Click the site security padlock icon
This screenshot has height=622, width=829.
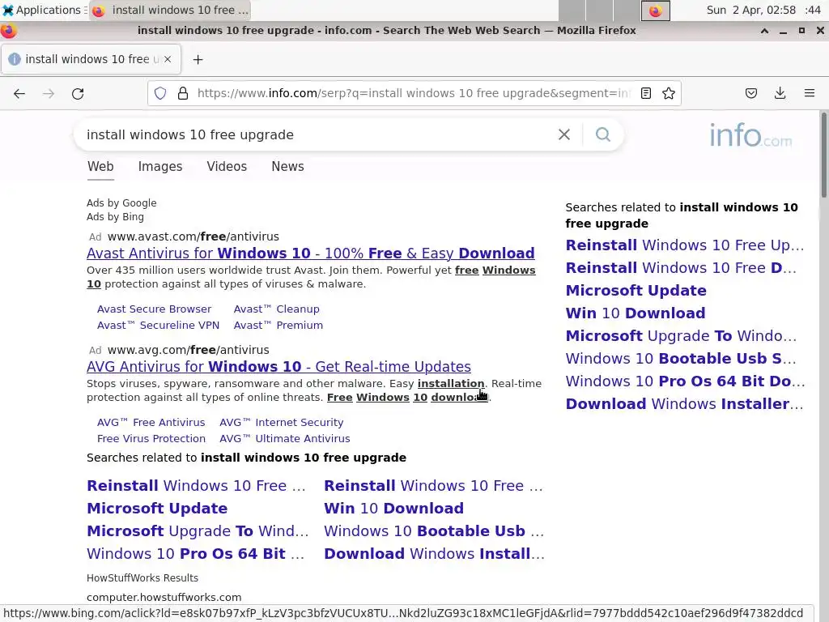point(183,94)
